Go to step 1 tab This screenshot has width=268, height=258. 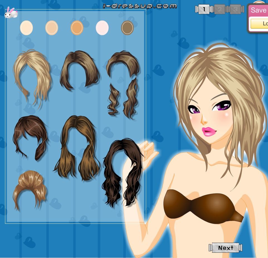click(x=204, y=9)
